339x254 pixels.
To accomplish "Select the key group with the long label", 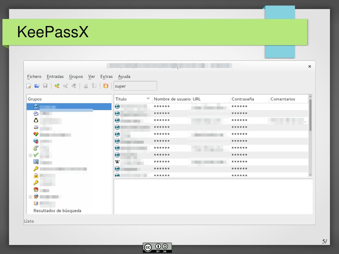I will (x=36, y=169).
